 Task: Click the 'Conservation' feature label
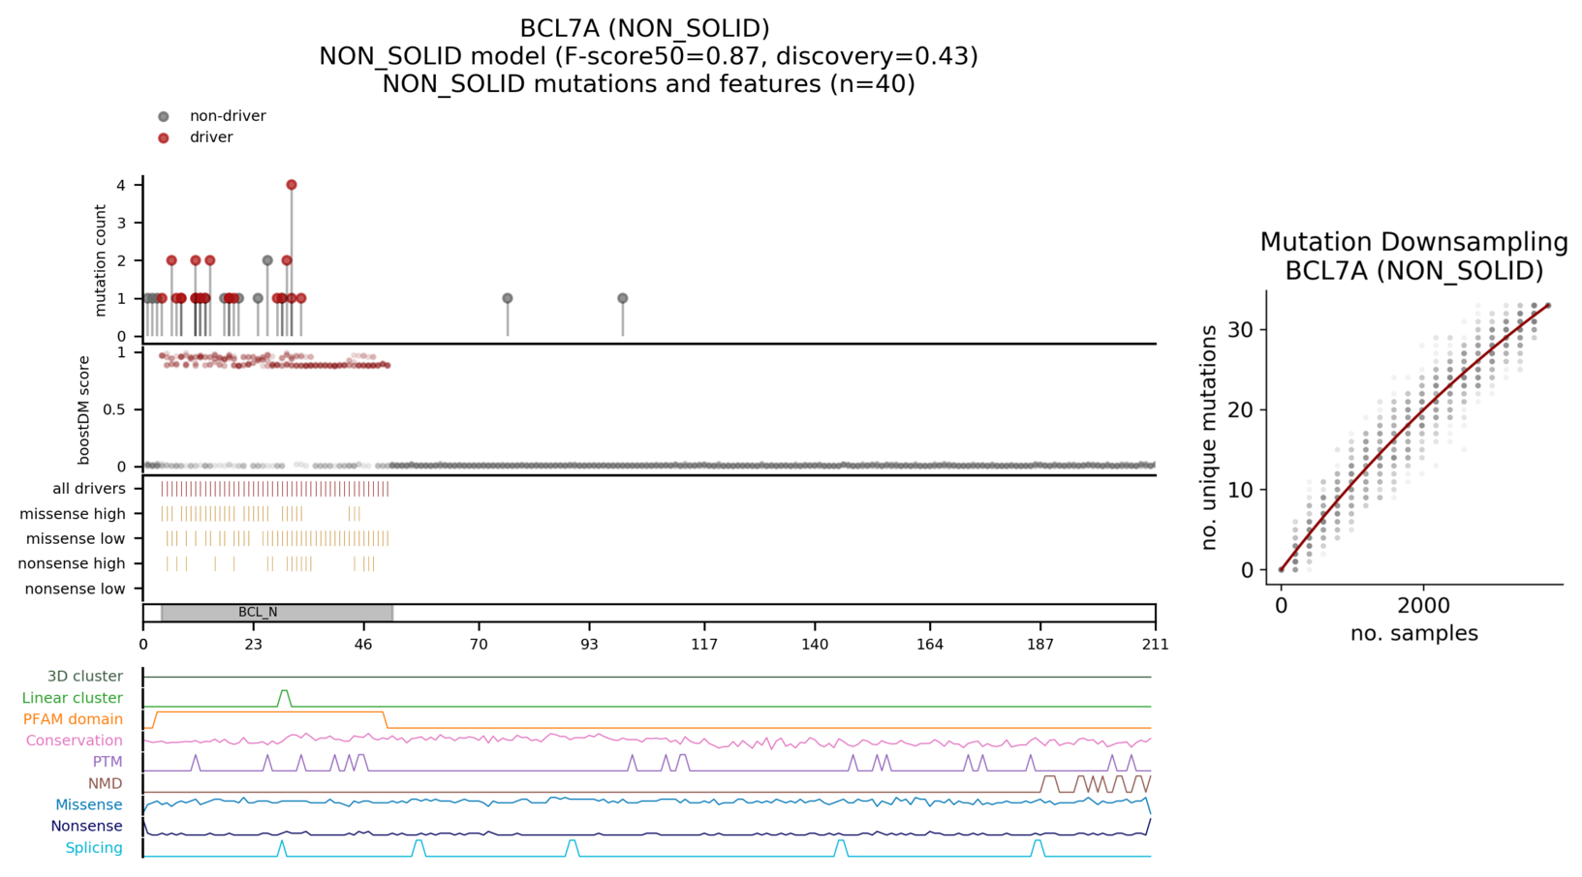pos(75,741)
